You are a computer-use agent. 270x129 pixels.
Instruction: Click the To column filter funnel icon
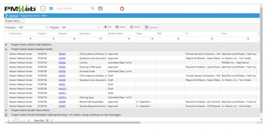212,39
